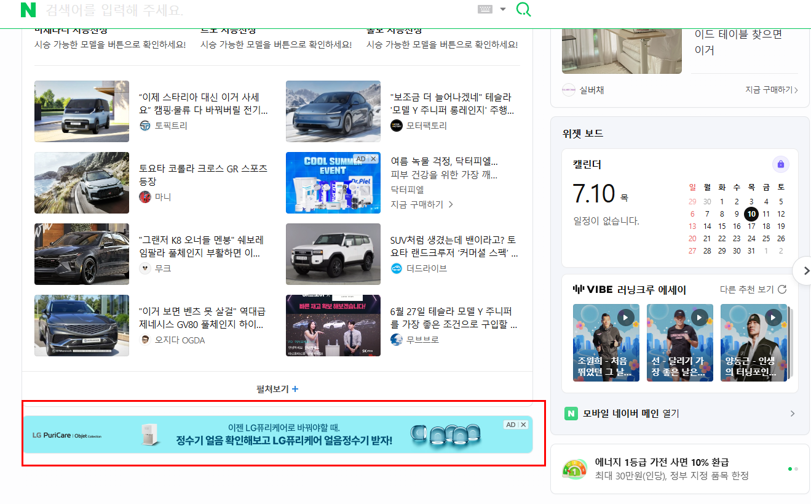Click 지금 구매하기 under 실버채 ad

772,90
